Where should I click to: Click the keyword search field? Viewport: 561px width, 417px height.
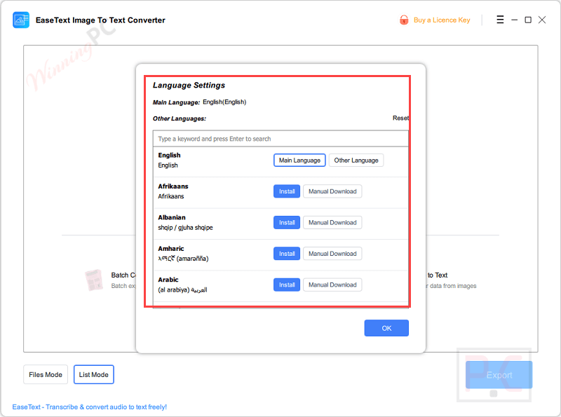pyautogui.click(x=280, y=138)
